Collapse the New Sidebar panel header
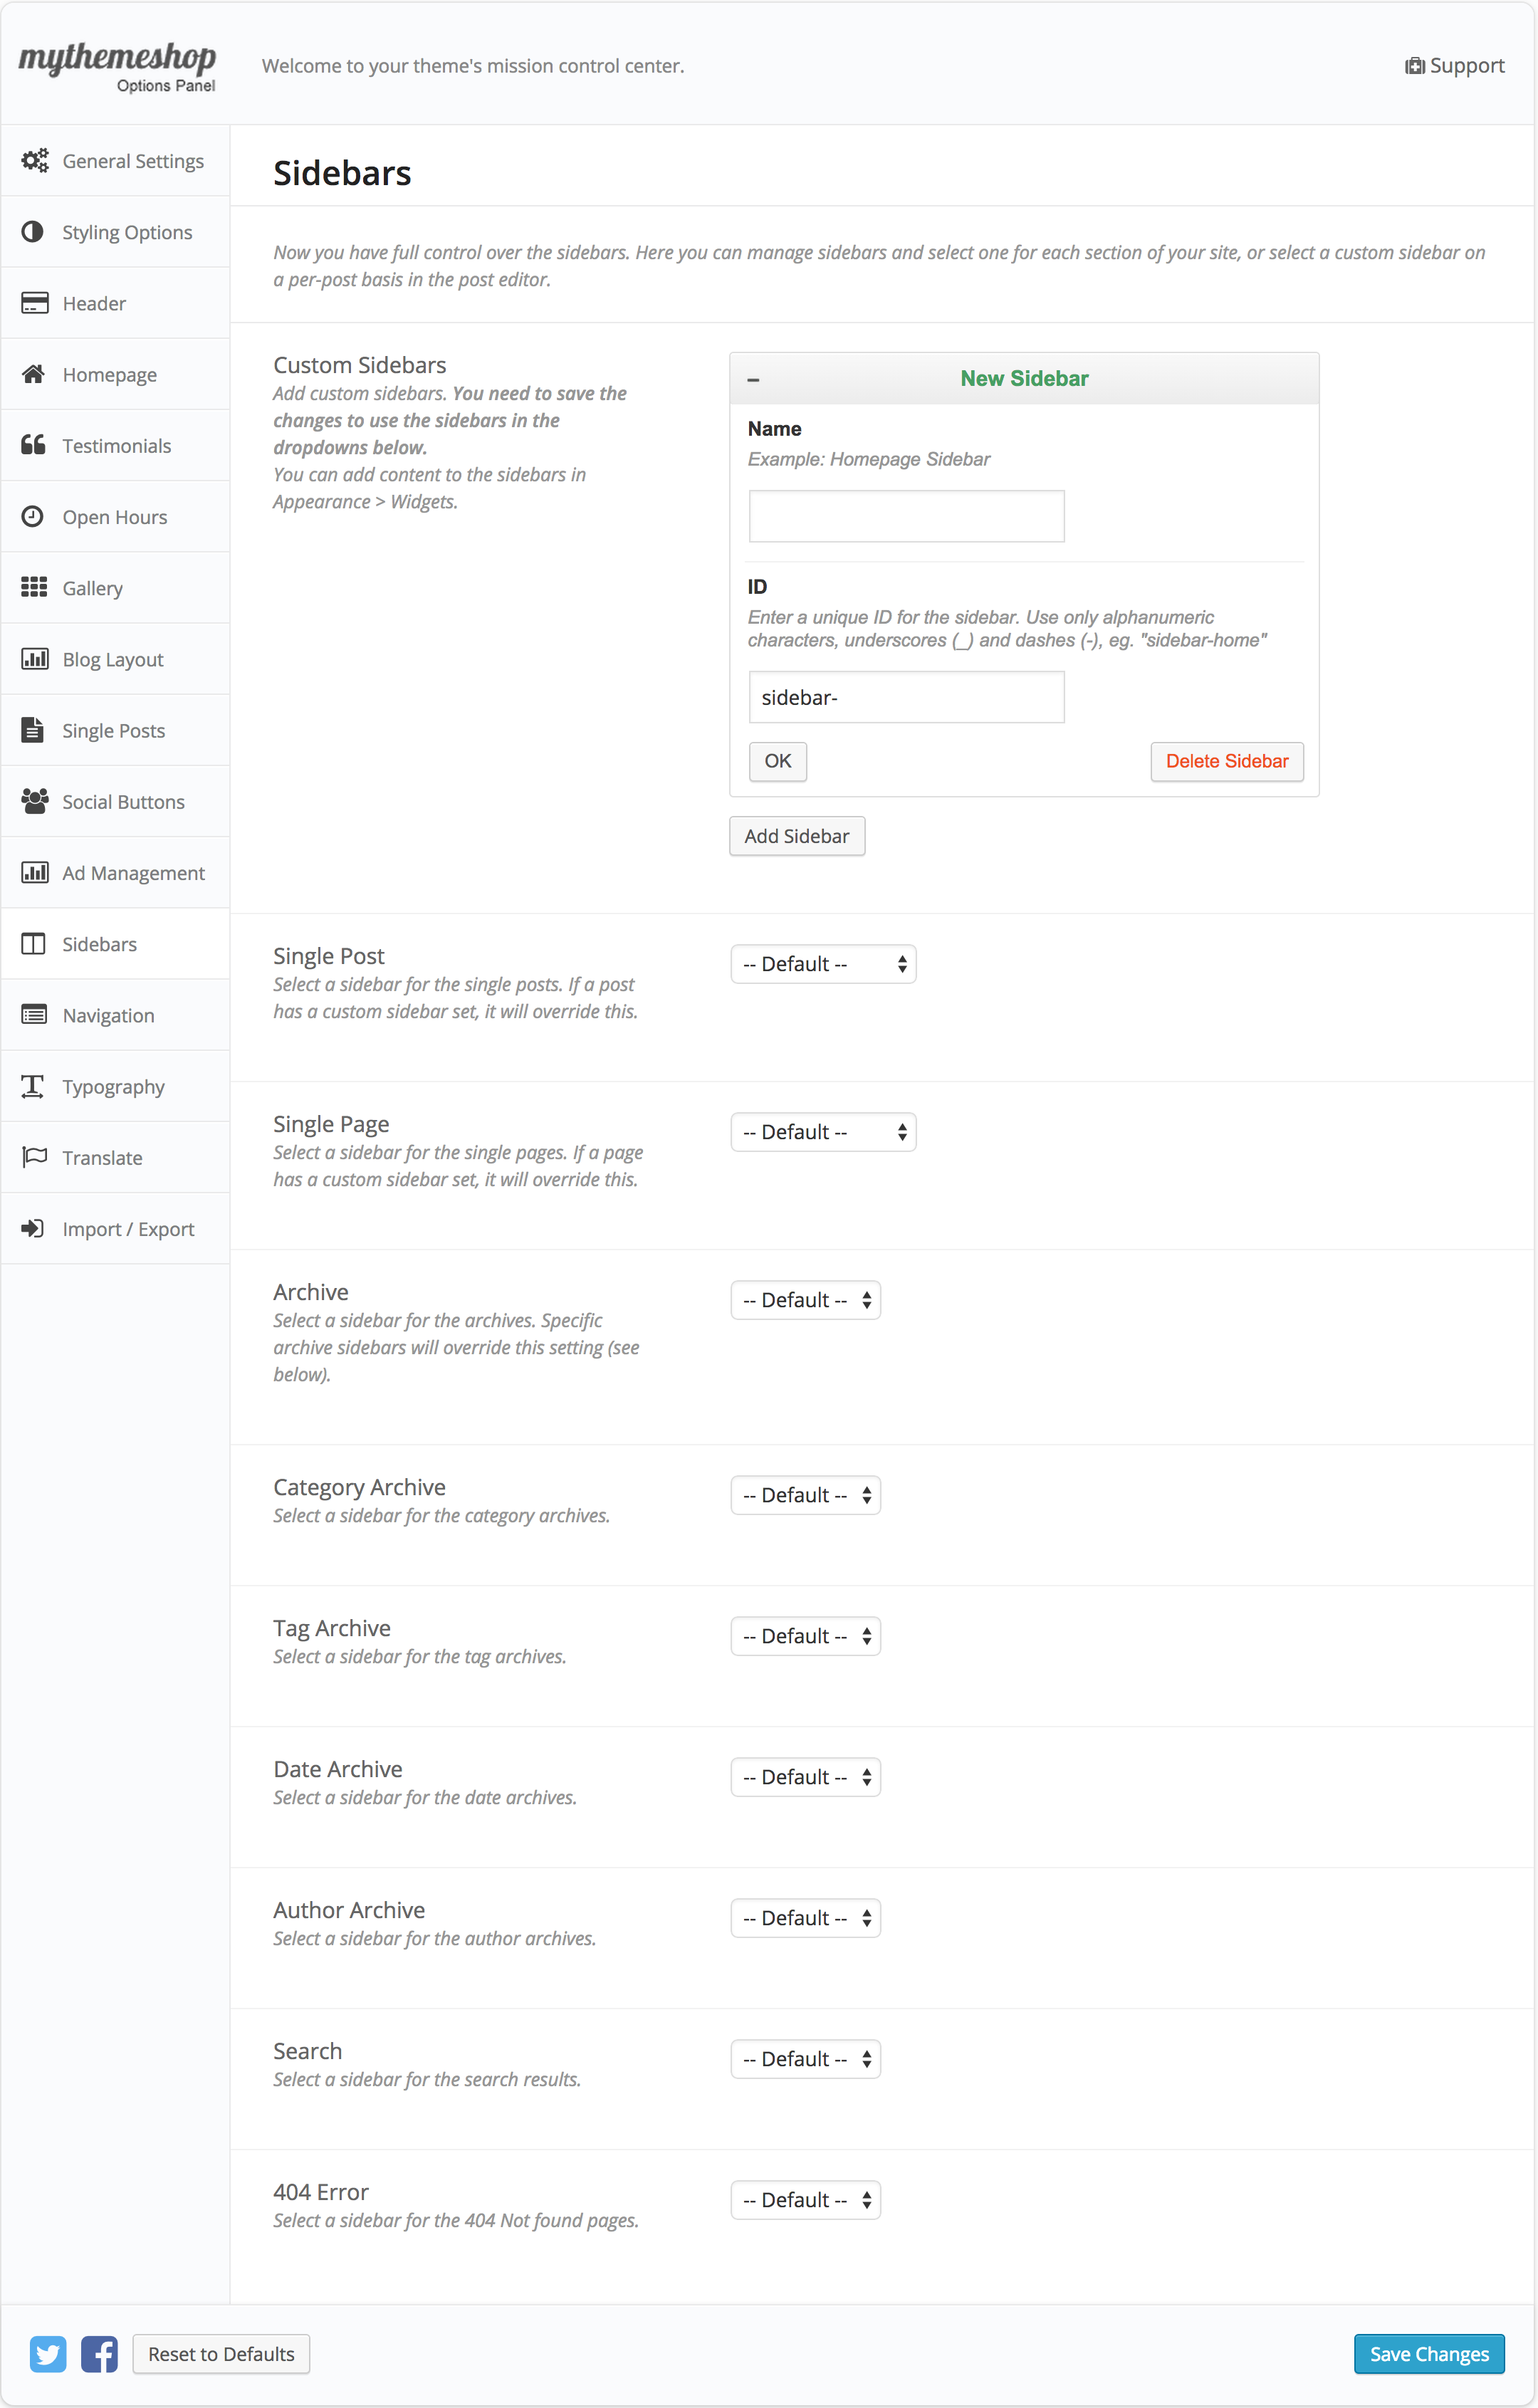Screen dimensions: 1538x2408 pos(753,379)
